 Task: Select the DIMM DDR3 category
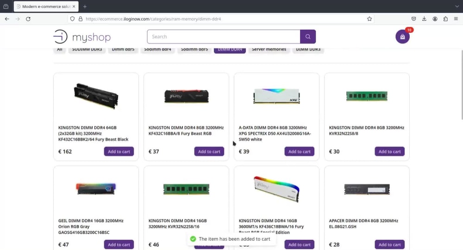pos(308,49)
